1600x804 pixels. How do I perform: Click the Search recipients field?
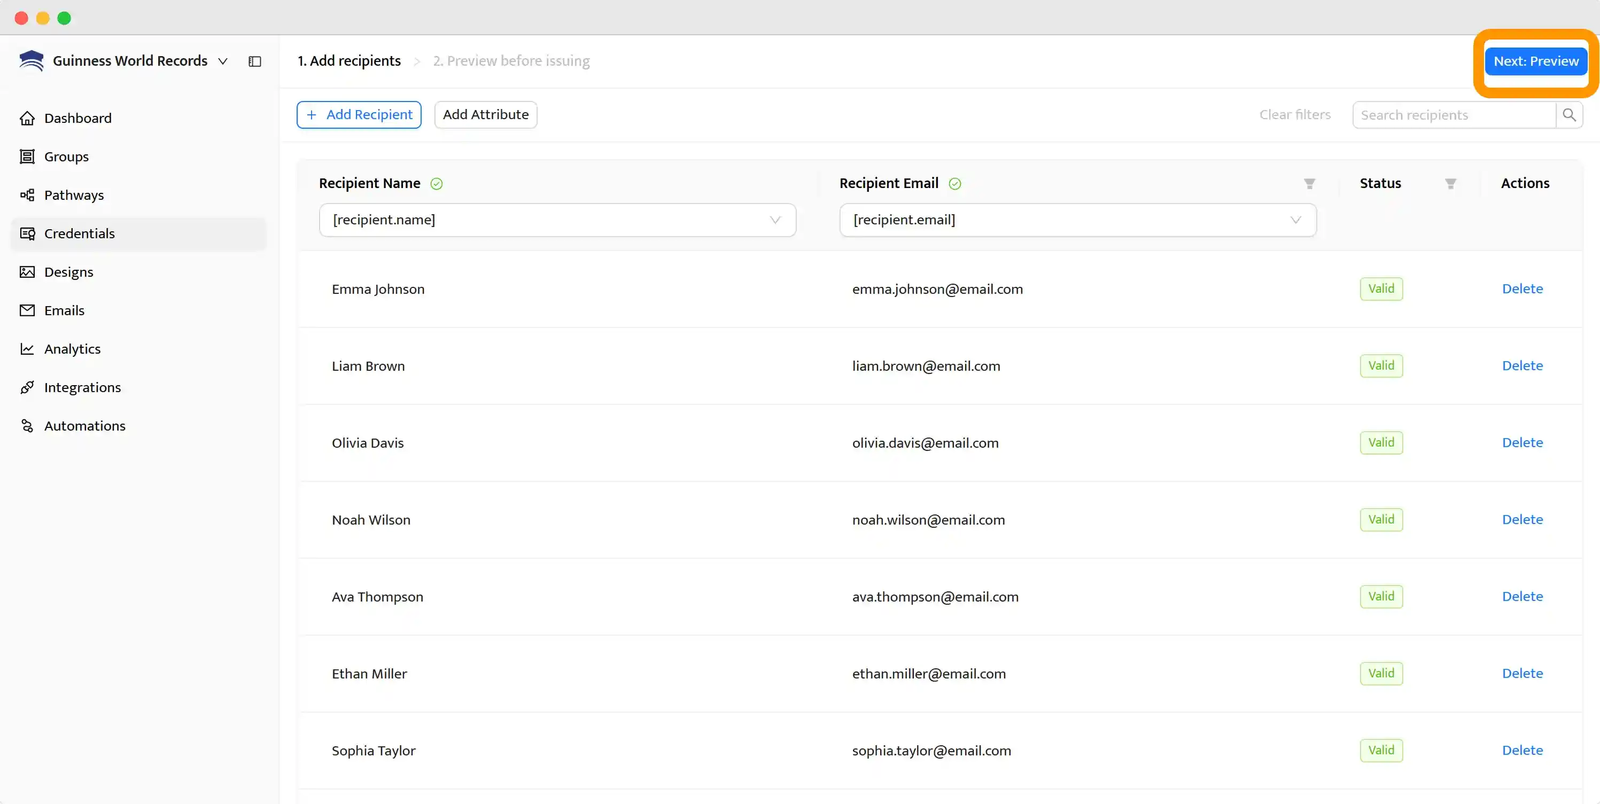pos(1454,114)
